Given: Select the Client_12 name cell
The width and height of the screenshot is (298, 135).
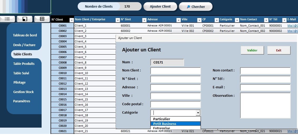Looking at the screenshot, I should pos(95,84).
